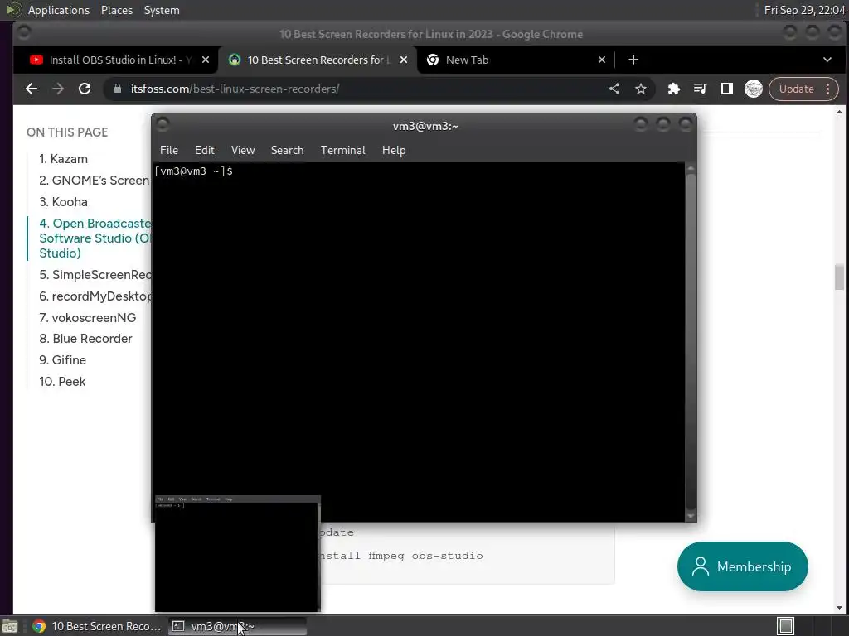The width and height of the screenshot is (849, 636).
Task: Open the Applications menu
Action: click(59, 10)
